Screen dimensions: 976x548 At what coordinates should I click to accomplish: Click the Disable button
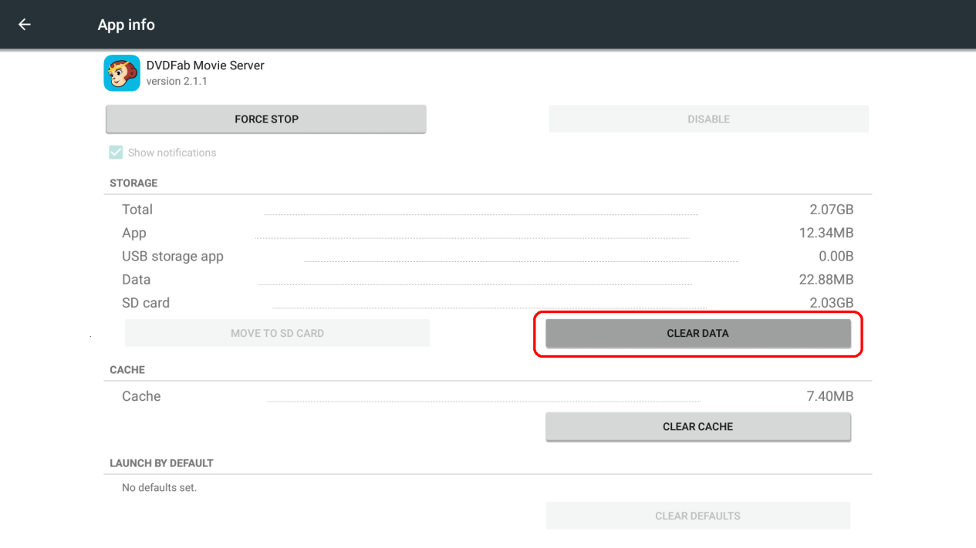[708, 119]
